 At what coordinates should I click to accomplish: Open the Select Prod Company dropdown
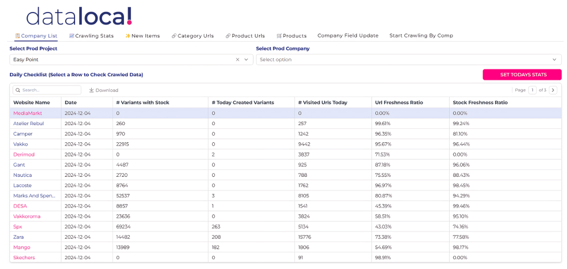(x=408, y=59)
